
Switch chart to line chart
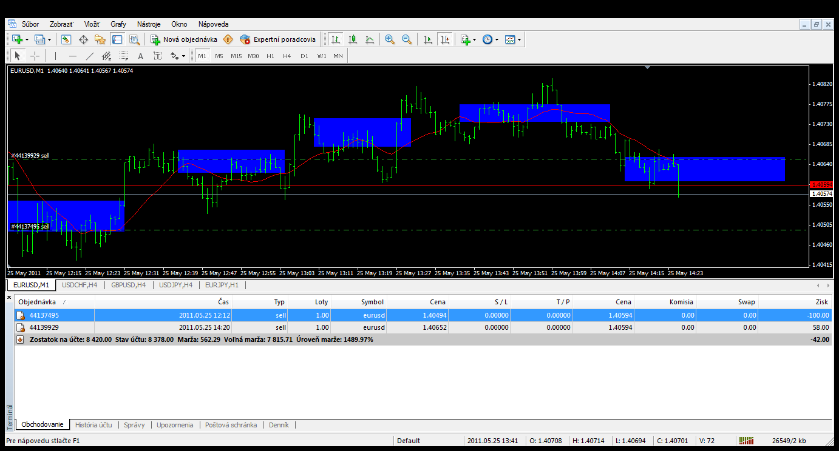(370, 39)
